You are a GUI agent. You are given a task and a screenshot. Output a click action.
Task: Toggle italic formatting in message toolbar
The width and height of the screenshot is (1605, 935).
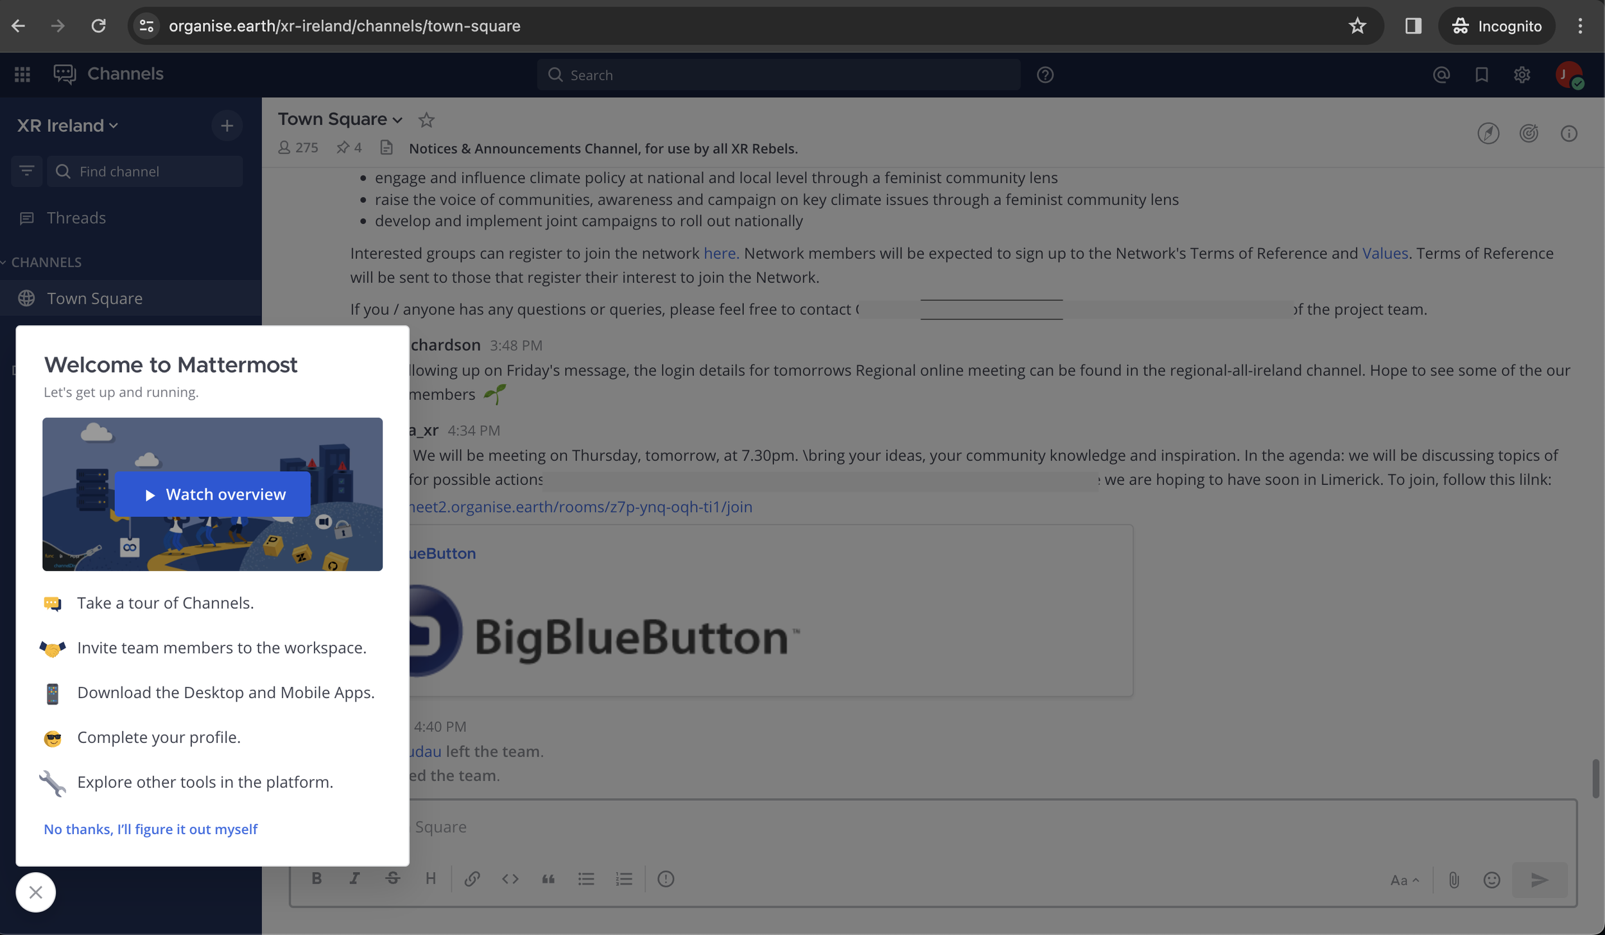point(354,878)
